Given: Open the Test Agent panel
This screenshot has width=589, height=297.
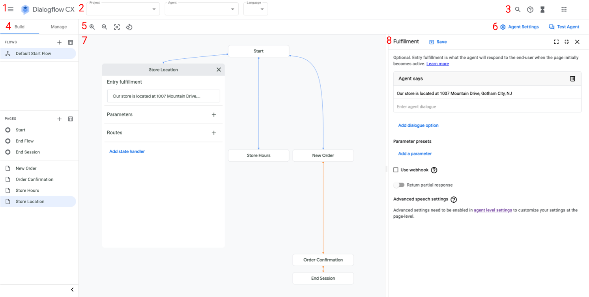Looking at the screenshot, I should pos(564,27).
